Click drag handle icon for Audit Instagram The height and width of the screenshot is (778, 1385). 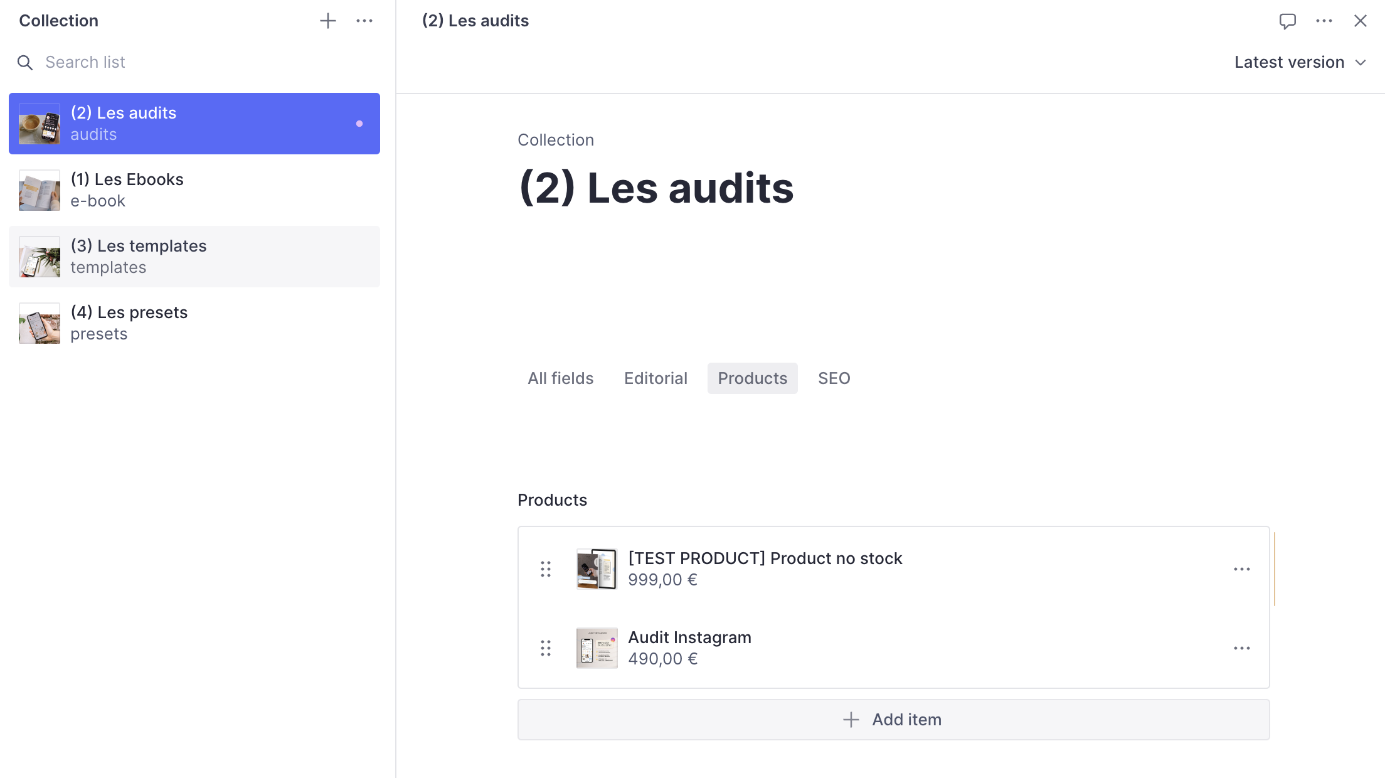544,647
